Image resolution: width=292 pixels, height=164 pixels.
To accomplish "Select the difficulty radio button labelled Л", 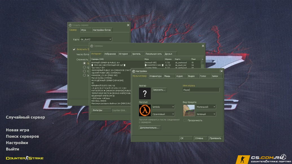I will [84, 63].
